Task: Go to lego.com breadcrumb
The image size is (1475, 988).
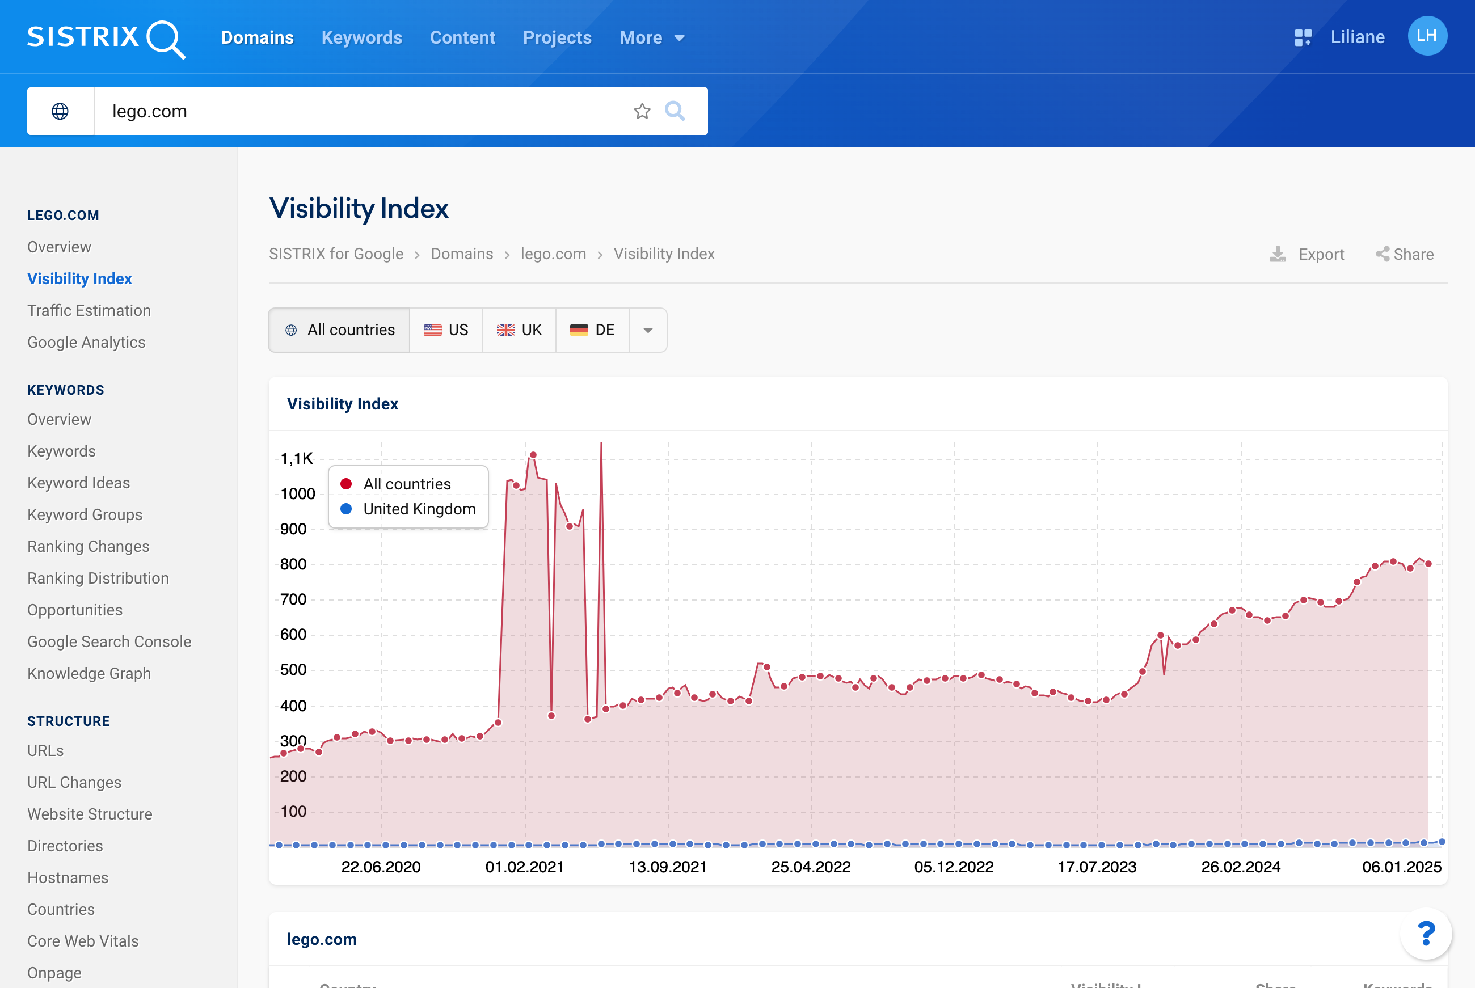Action: click(553, 254)
